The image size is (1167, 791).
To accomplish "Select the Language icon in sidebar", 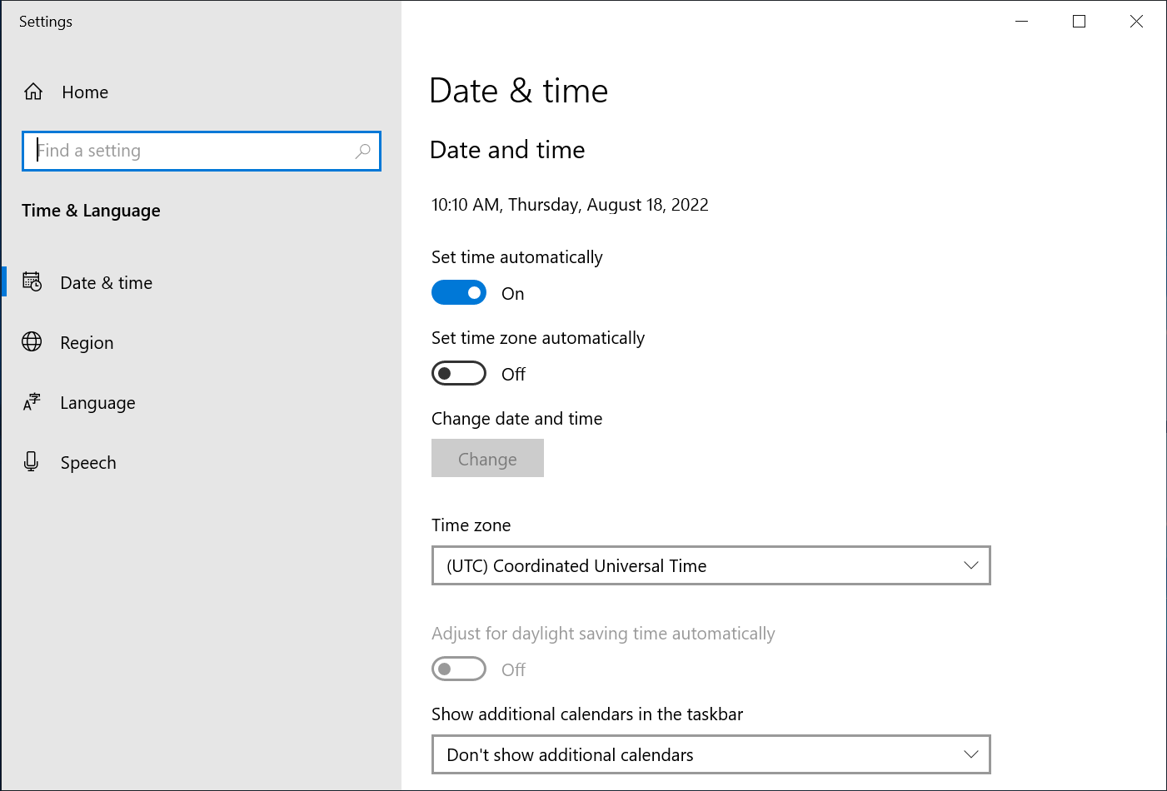I will (x=32, y=402).
